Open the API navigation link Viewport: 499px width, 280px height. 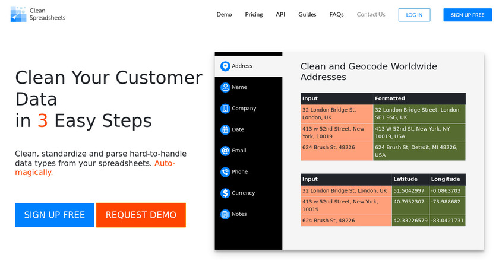pos(280,15)
